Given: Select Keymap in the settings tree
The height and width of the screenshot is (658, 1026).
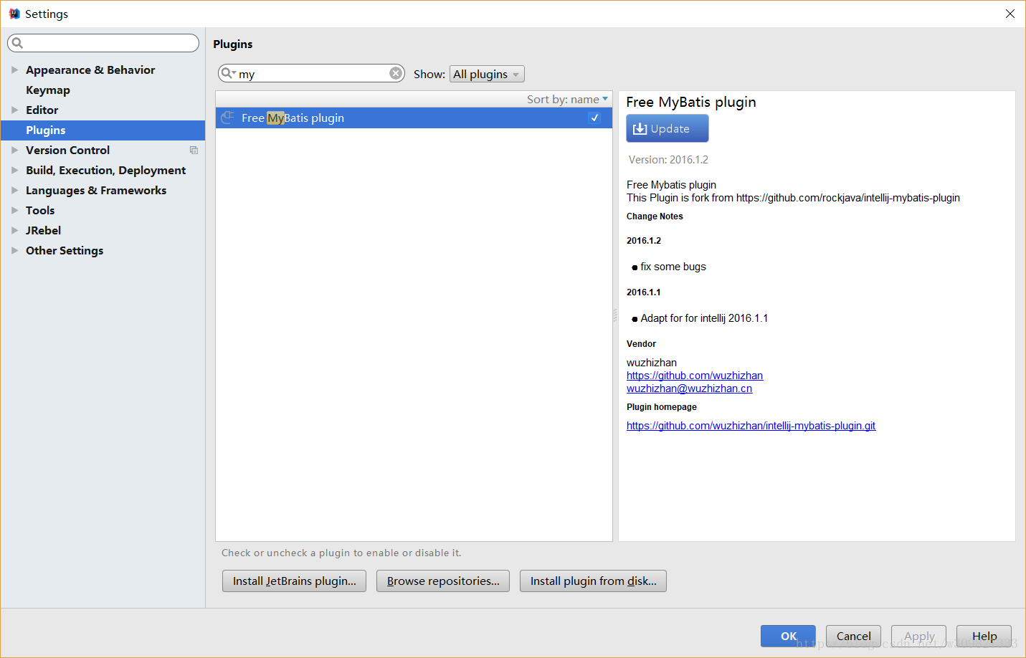Looking at the screenshot, I should pyautogui.click(x=48, y=90).
